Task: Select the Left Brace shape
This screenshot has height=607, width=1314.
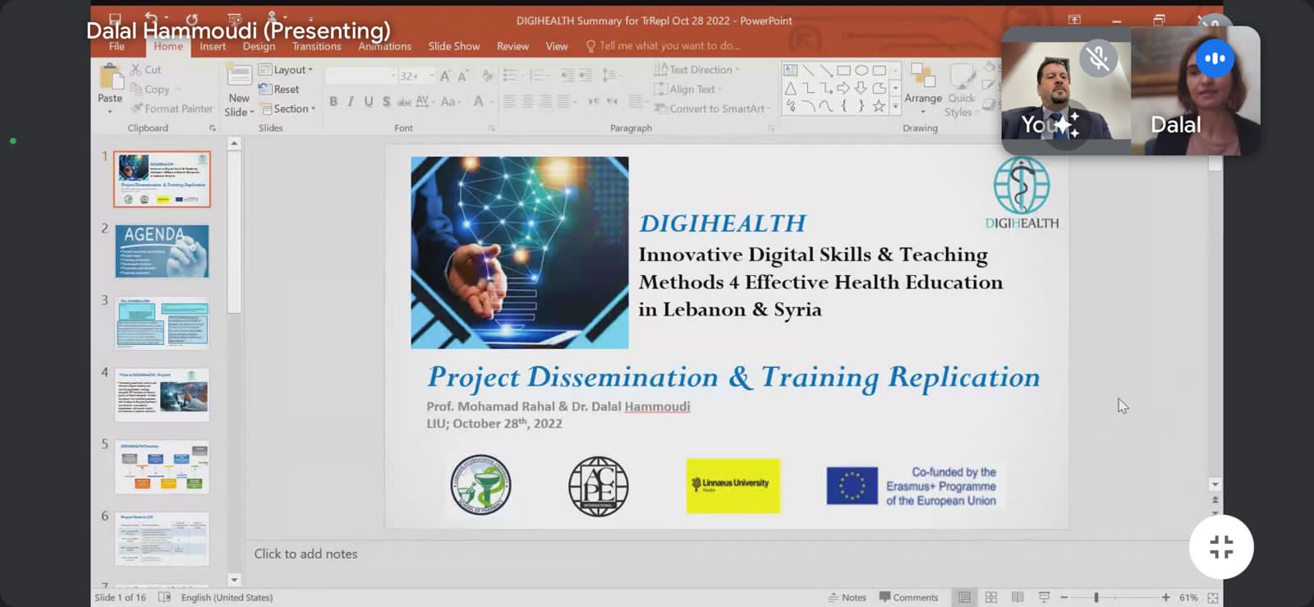Action: [x=843, y=106]
